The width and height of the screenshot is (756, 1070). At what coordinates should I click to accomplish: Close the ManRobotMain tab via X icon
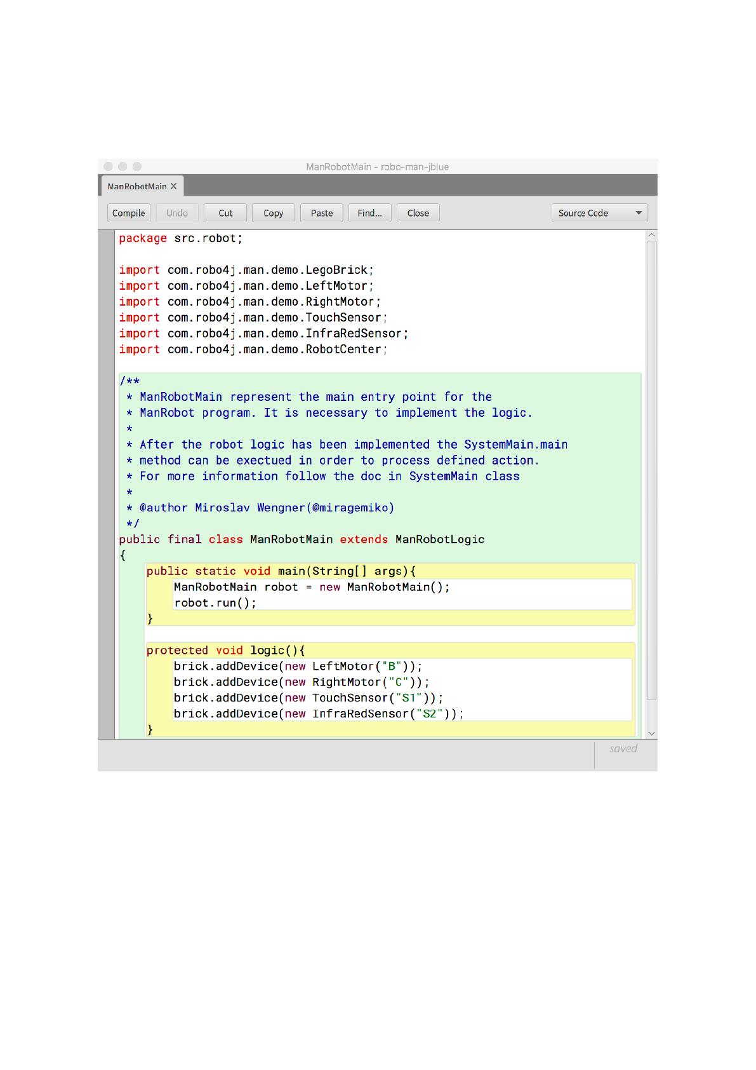point(173,186)
